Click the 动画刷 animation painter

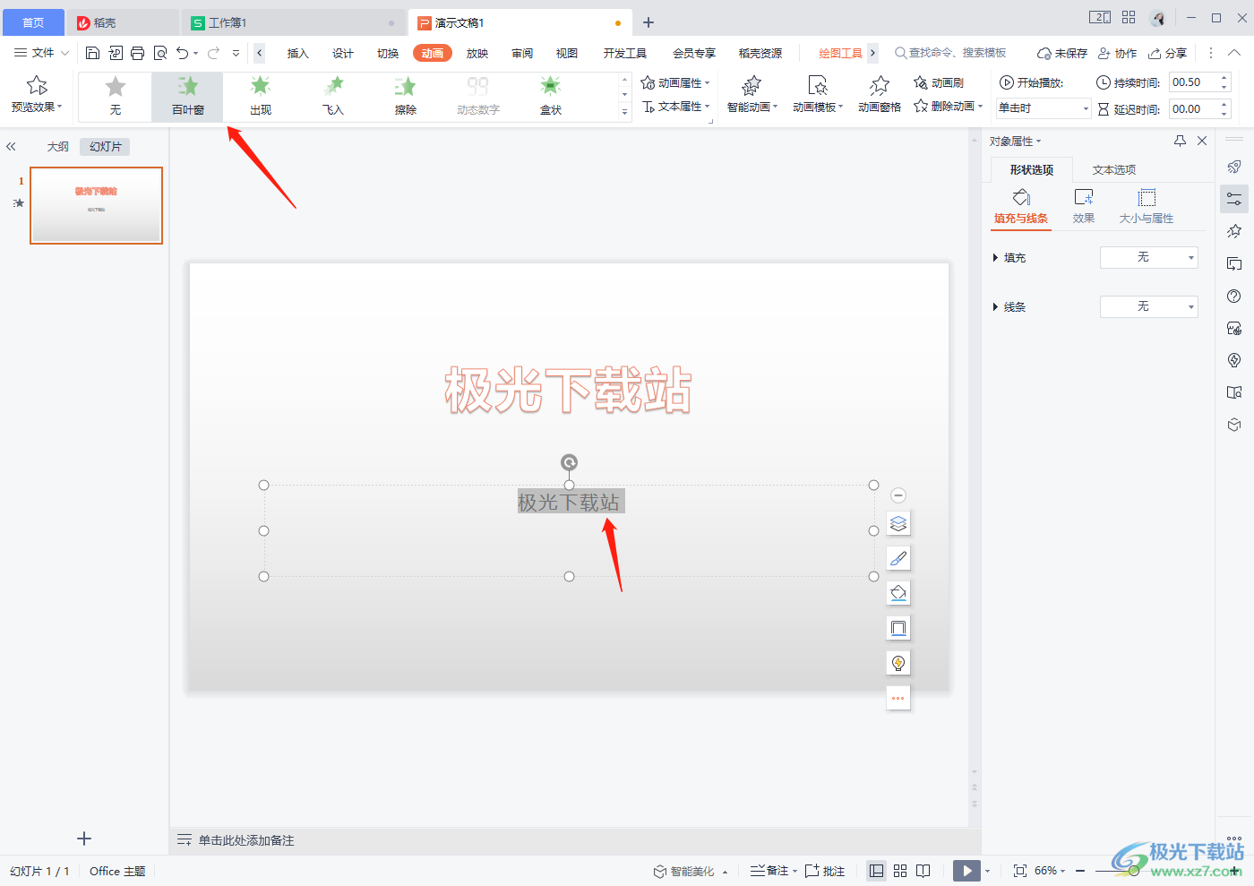point(939,83)
